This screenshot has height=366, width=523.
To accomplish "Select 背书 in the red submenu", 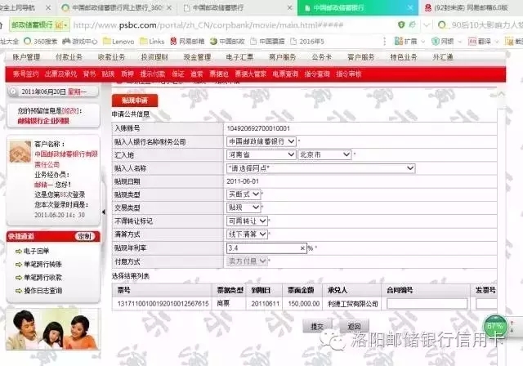I will pos(89,74).
